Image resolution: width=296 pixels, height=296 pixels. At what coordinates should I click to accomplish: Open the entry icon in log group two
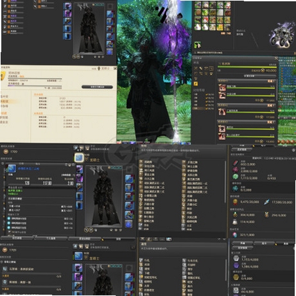click(222, 112)
